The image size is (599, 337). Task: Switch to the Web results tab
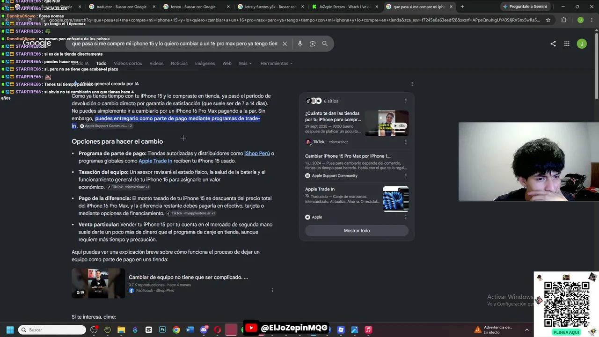(x=227, y=63)
